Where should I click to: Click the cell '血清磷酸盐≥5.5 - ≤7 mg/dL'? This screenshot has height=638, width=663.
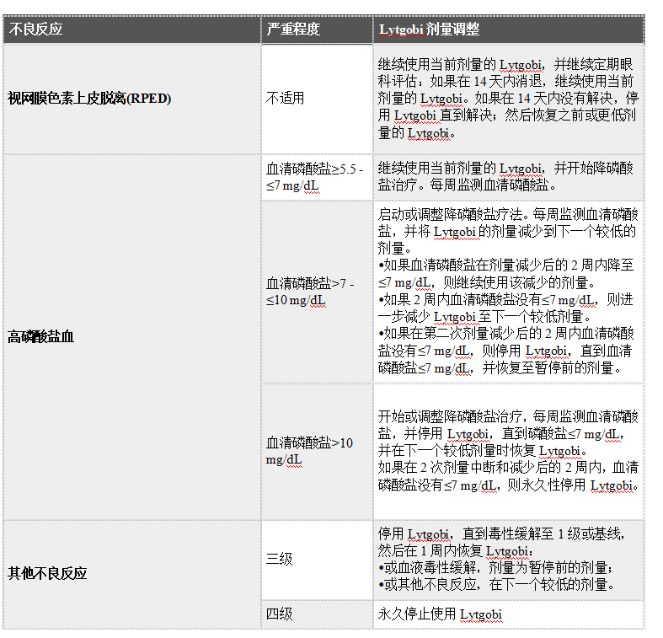pos(317,177)
